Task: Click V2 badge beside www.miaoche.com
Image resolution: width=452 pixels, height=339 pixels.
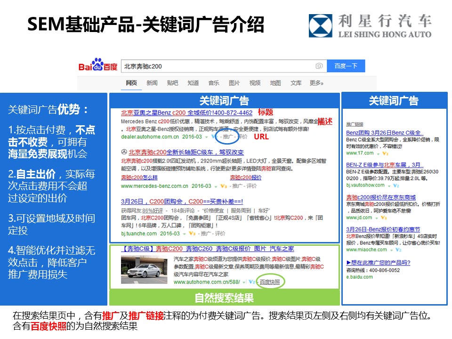Action: pyautogui.click(x=398, y=250)
